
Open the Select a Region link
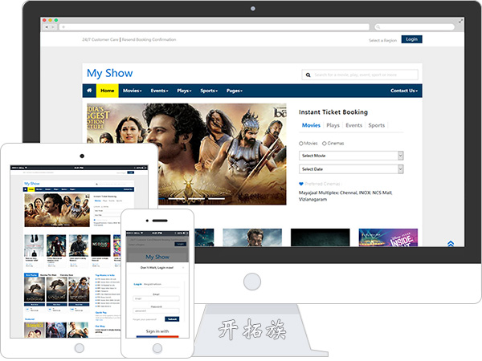[x=382, y=40]
